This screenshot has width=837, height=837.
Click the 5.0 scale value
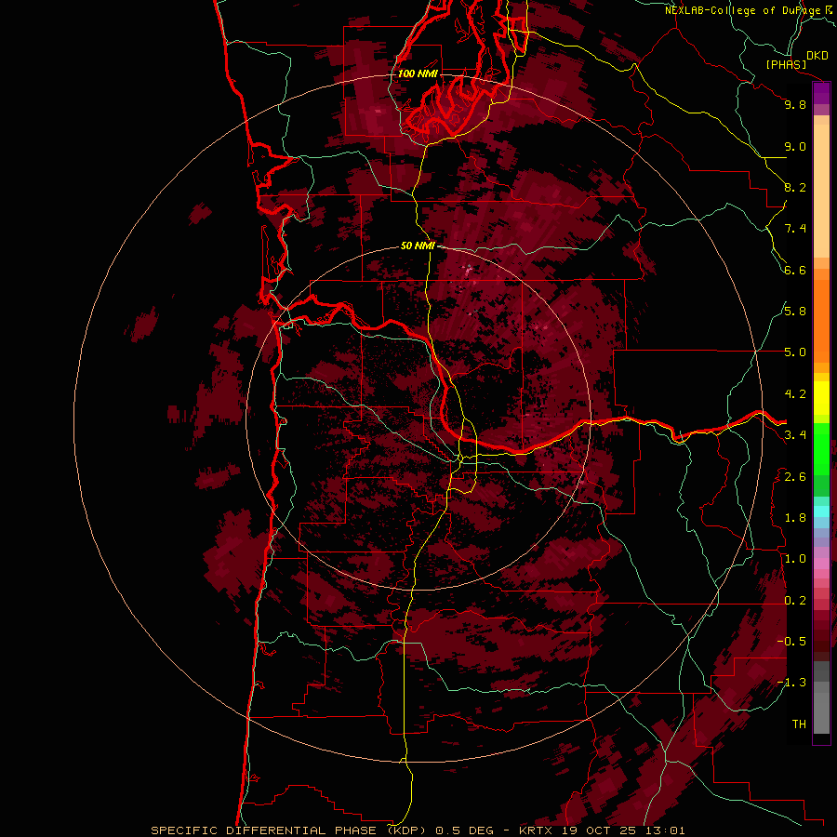point(795,352)
